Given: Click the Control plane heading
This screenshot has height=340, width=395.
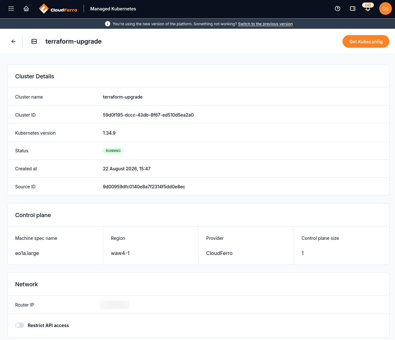Looking at the screenshot, I should [33, 215].
